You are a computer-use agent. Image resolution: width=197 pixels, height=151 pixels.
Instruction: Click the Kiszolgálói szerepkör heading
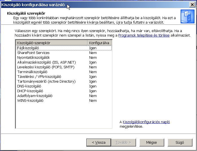pyautogui.click(x=26, y=13)
